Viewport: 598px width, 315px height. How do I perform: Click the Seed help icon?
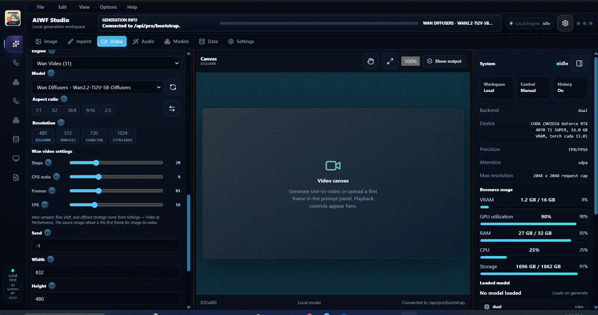(x=47, y=233)
